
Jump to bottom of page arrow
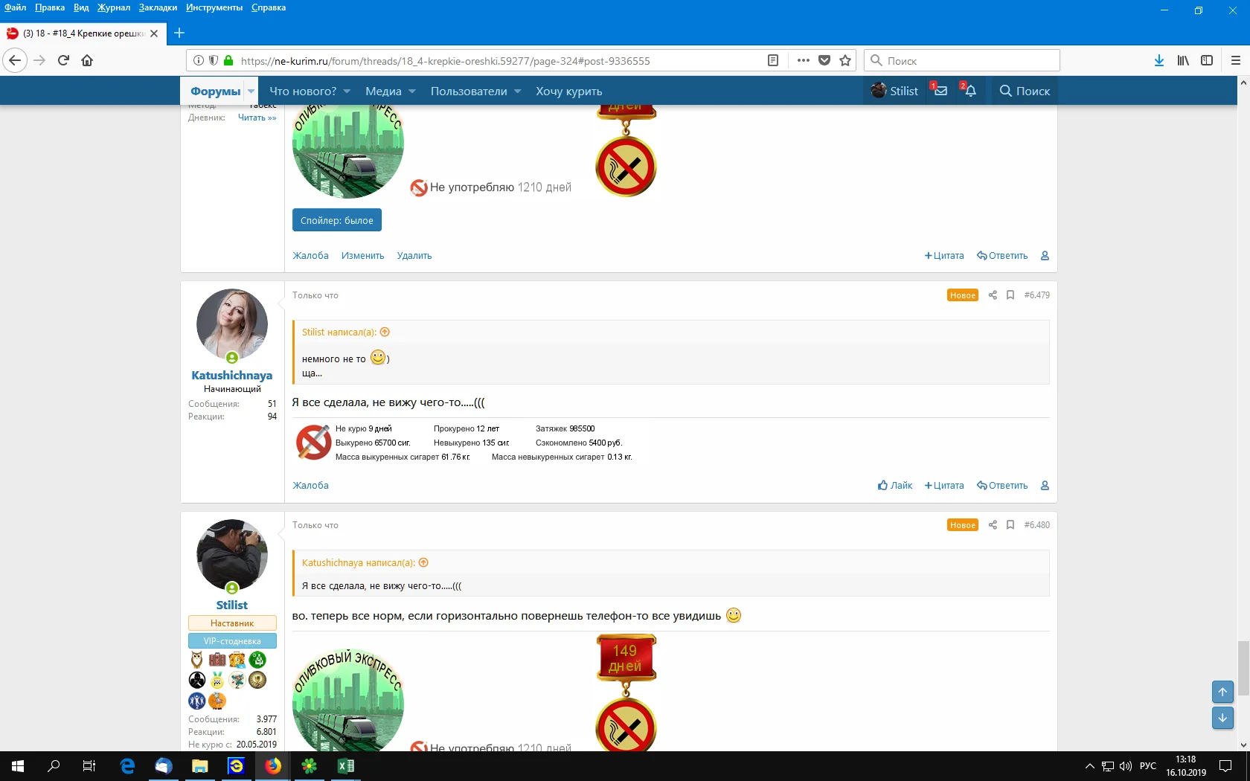pyautogui.click(x=1222, y=718)
